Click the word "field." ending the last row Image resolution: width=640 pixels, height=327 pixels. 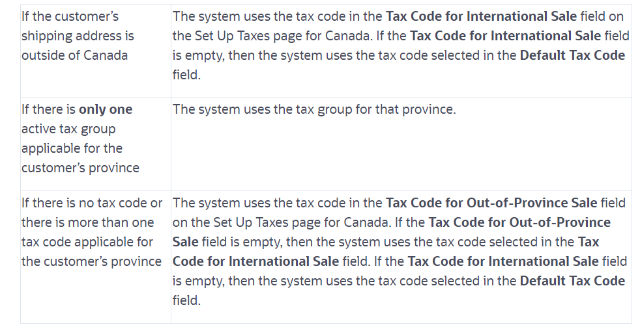pyautogui.click(x=186, y=300)
